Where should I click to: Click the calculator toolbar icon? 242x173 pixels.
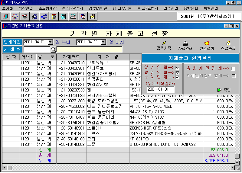(x=63, y=16)
